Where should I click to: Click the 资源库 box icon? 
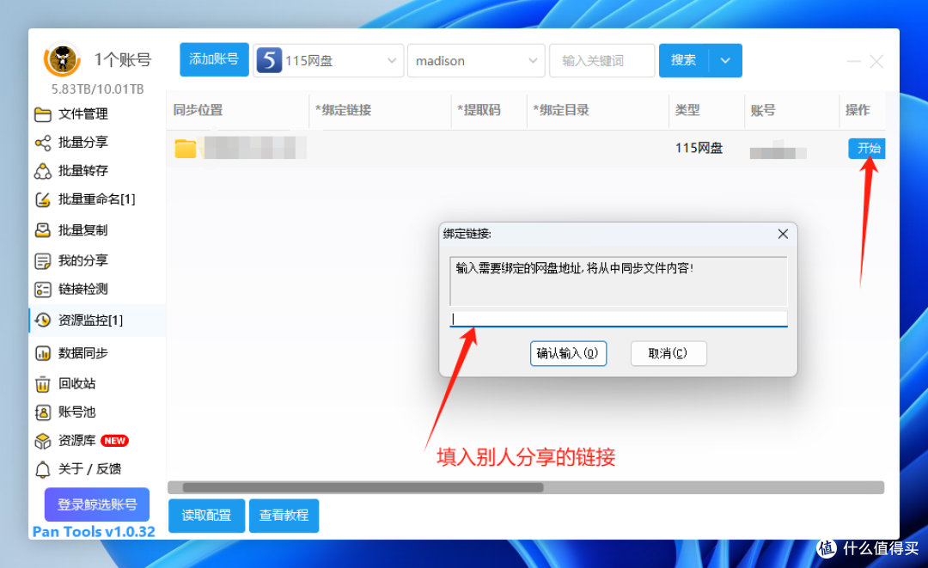[x=43, y=441]
